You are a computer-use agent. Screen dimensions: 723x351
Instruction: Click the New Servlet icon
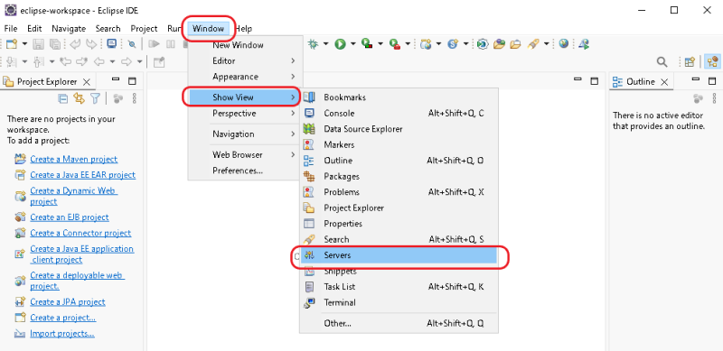coord(454,44)
